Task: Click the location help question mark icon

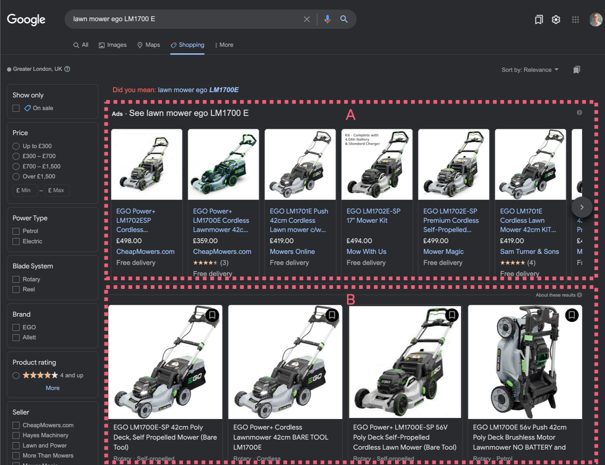Action: click(67, 69)
